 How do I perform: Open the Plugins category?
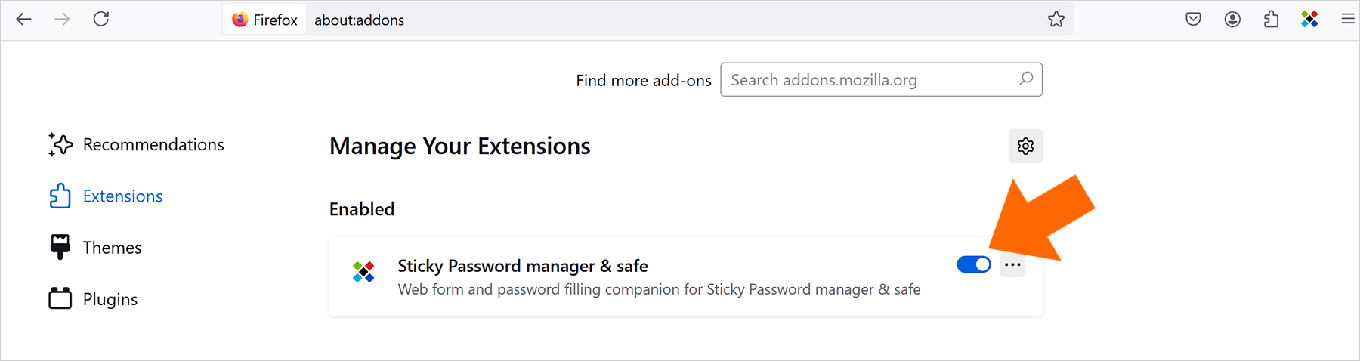coord(93,299)
